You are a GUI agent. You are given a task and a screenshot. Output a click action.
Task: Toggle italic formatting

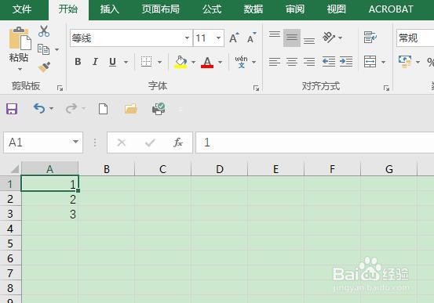tap(95, 62)
